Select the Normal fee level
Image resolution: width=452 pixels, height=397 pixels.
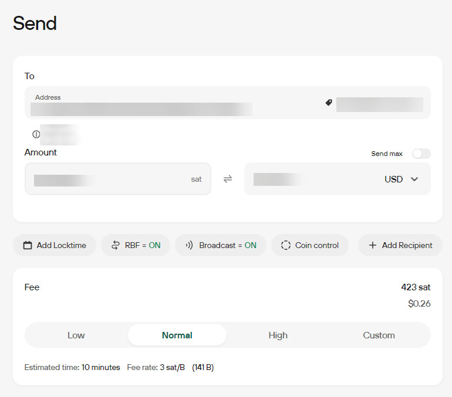[177, 335]
